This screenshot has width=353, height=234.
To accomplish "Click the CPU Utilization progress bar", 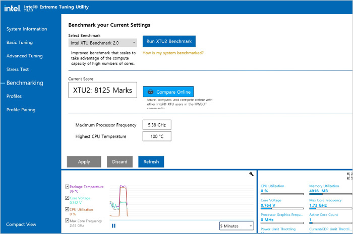I will click(x=282, y=194).
